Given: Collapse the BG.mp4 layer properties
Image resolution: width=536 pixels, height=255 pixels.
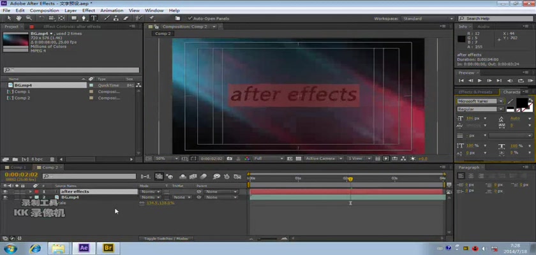Looking at the screenshot, I should tap(31, 198).
